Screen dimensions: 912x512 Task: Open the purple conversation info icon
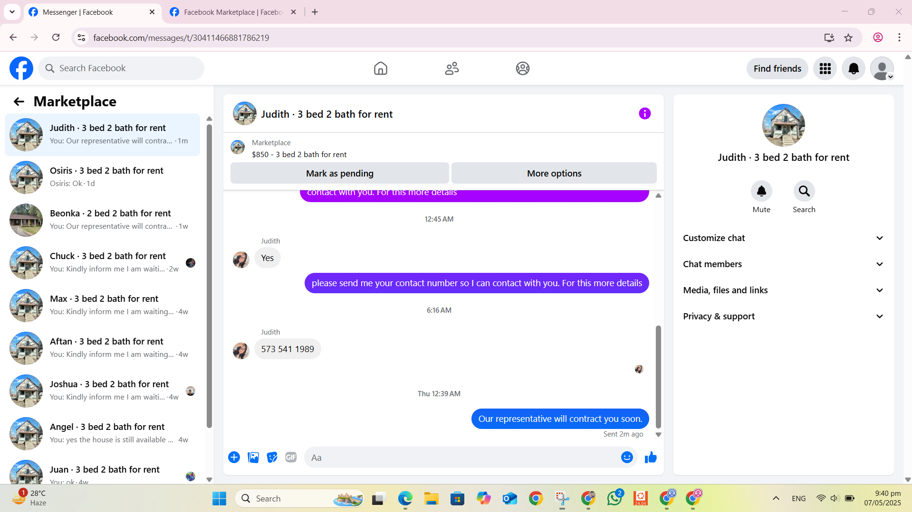[644, 113]
